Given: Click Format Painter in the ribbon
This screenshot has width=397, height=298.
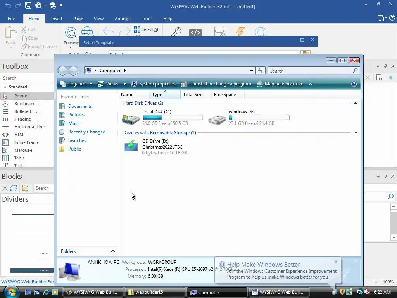Looking at the screenshot, I should pos(39,47).
